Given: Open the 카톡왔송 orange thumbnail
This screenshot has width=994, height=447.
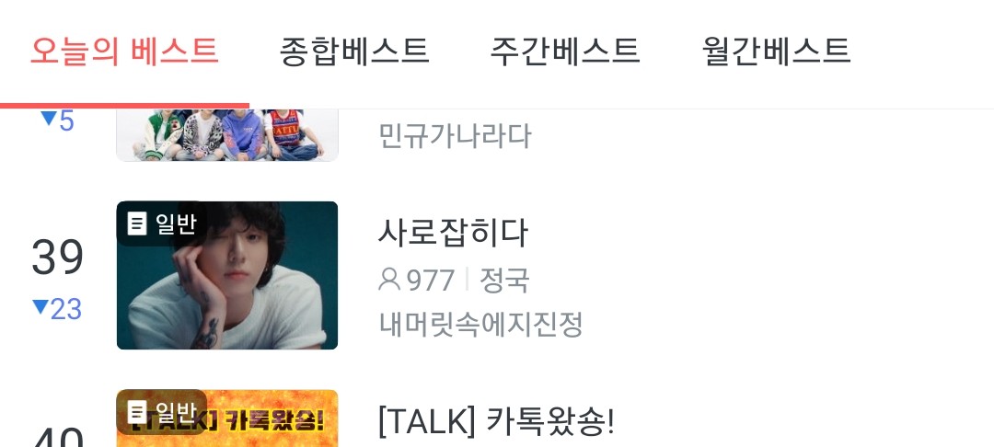Looking at the screenshot, I should pyautogui.click(x=227, y=418).
